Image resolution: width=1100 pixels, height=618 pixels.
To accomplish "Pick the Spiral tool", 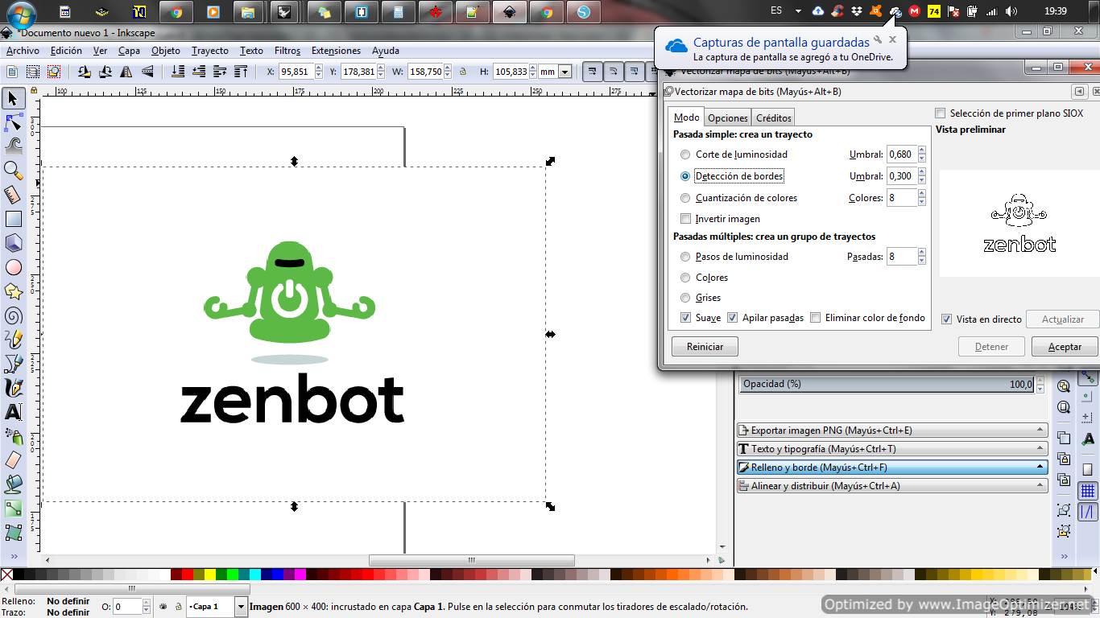I will (13, 315).
